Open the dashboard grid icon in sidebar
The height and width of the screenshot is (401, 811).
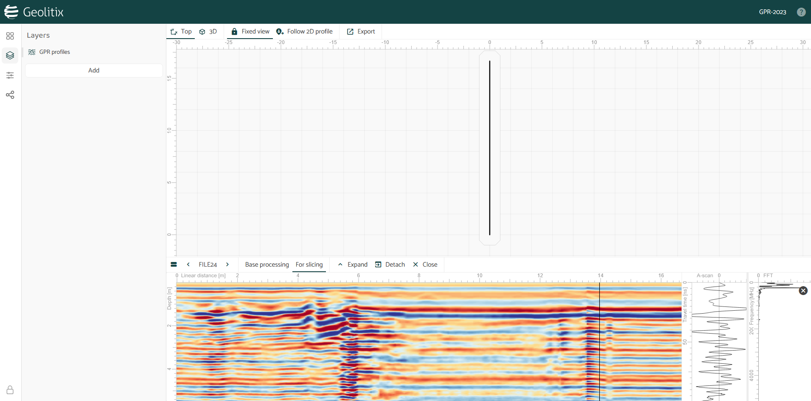coord(10,36)
